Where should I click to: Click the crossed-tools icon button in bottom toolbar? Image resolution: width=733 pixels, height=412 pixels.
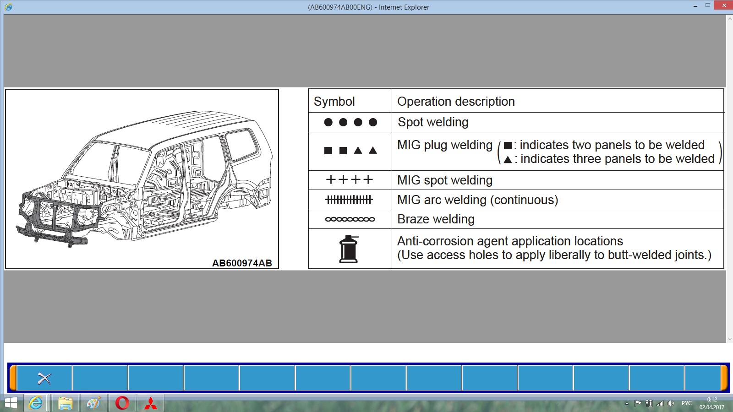pyautogui.click(x=44, y=378)
